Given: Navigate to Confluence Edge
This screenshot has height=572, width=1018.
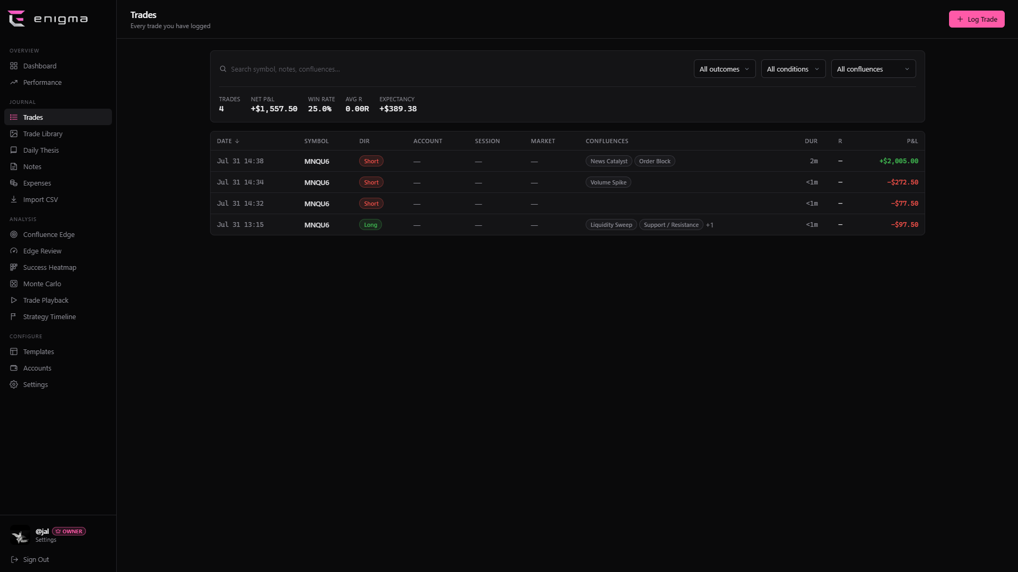Looking at the screenshot, I should (x=58, y=234).
